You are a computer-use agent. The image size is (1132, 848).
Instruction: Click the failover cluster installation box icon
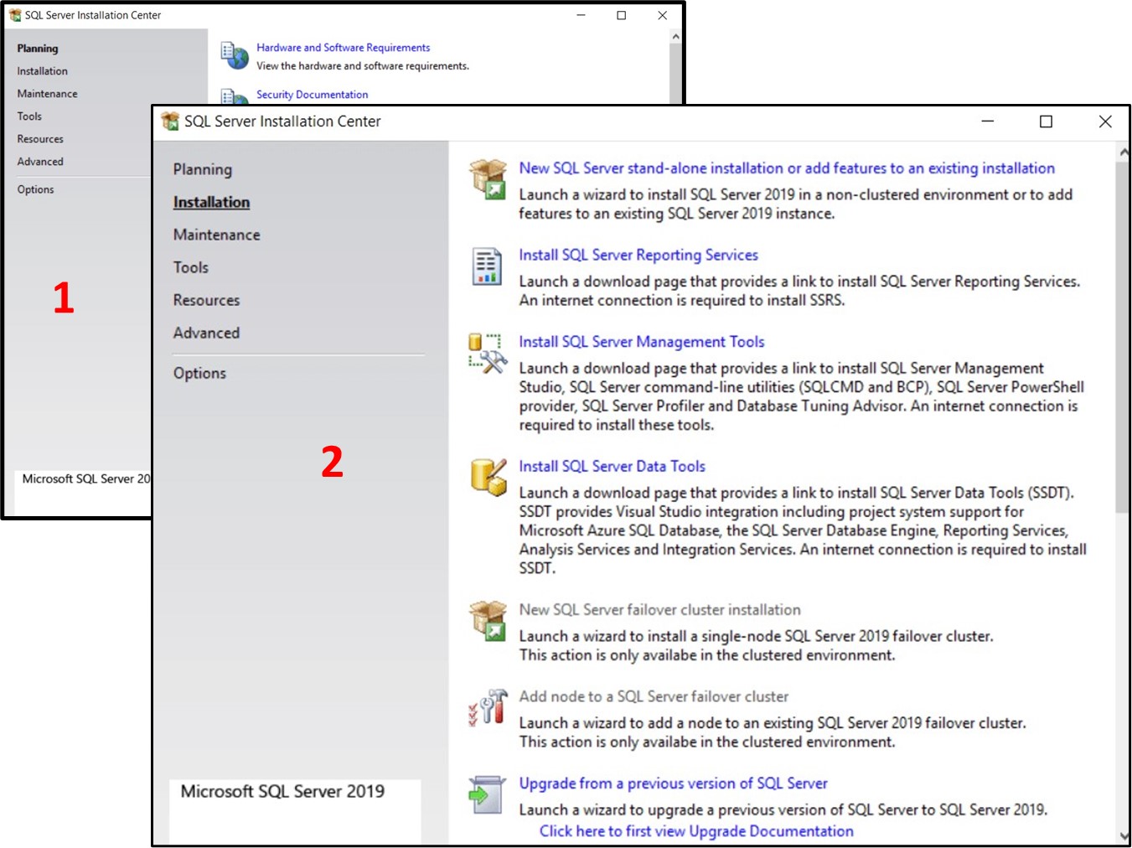pyautogui.click(x=488, y=621)
